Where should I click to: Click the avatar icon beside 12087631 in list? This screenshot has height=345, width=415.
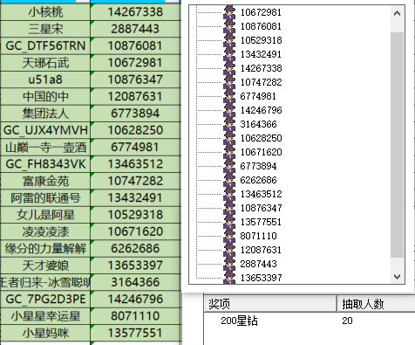229,250
